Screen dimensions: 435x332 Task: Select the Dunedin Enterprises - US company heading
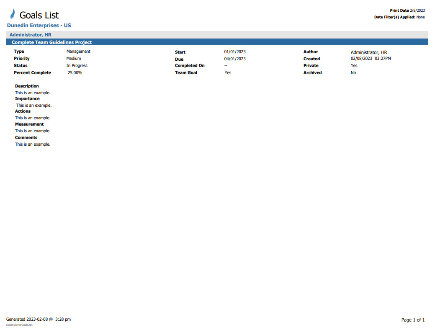[39, 26]
